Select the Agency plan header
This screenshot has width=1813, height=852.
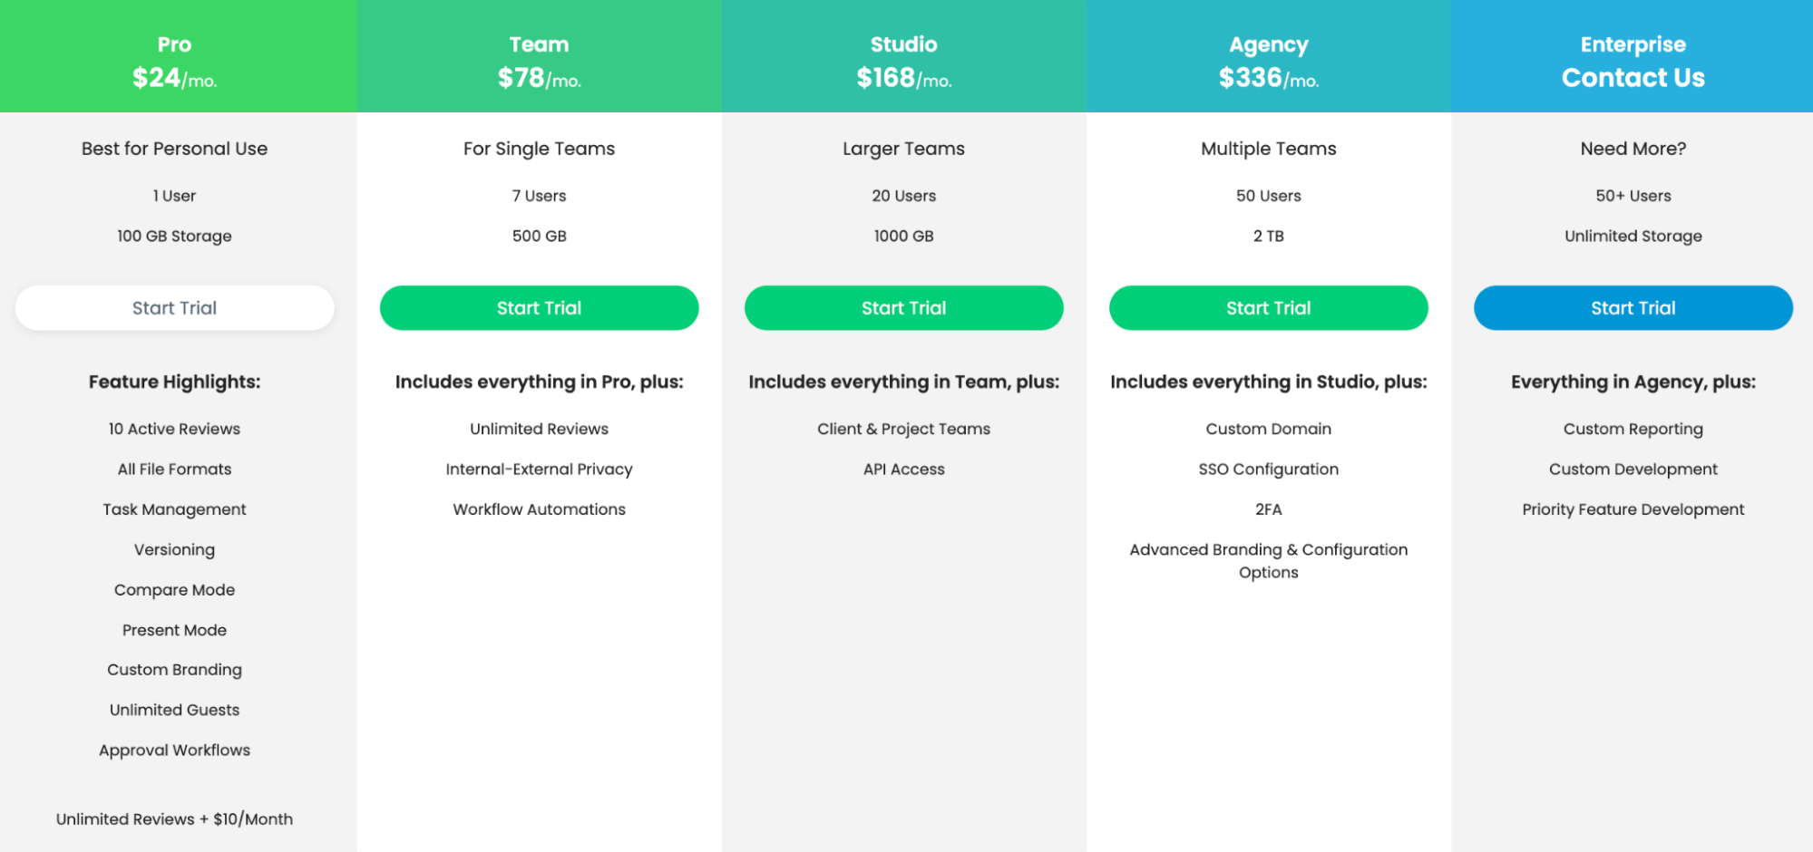pyautogui.click(x=1268, y=44)
